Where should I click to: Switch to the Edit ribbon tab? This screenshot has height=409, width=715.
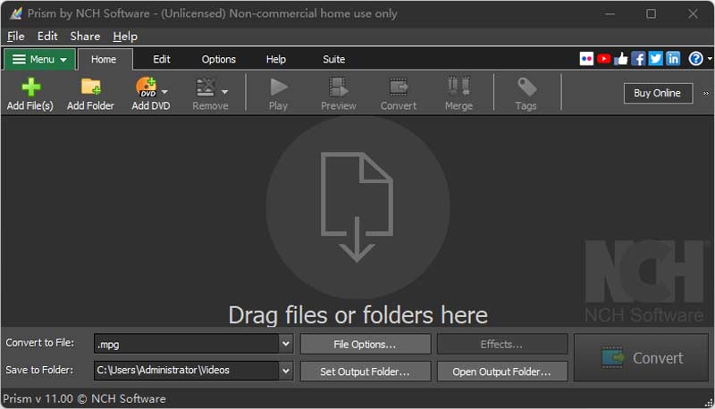[162, 59]
